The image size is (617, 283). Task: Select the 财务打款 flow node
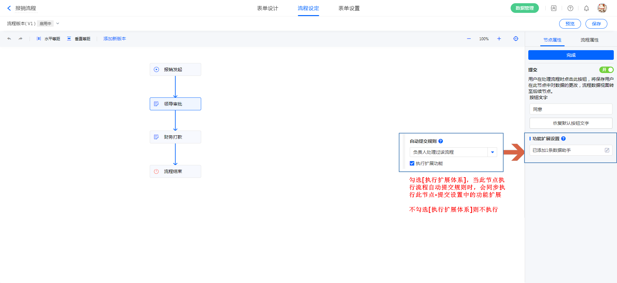[175, 137]
